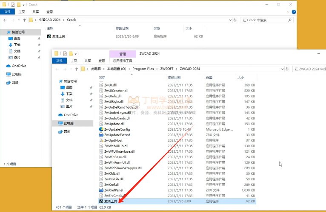Screen dimensions: 326x212
Task: Select 激活工具 in the ZWCAD 2024 folder
Action: [177, 201]
